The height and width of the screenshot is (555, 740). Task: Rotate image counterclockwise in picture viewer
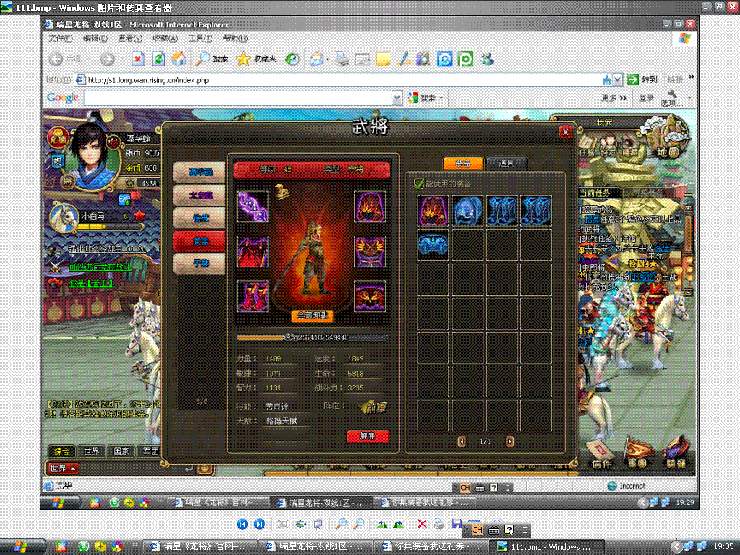coord(398,524)
